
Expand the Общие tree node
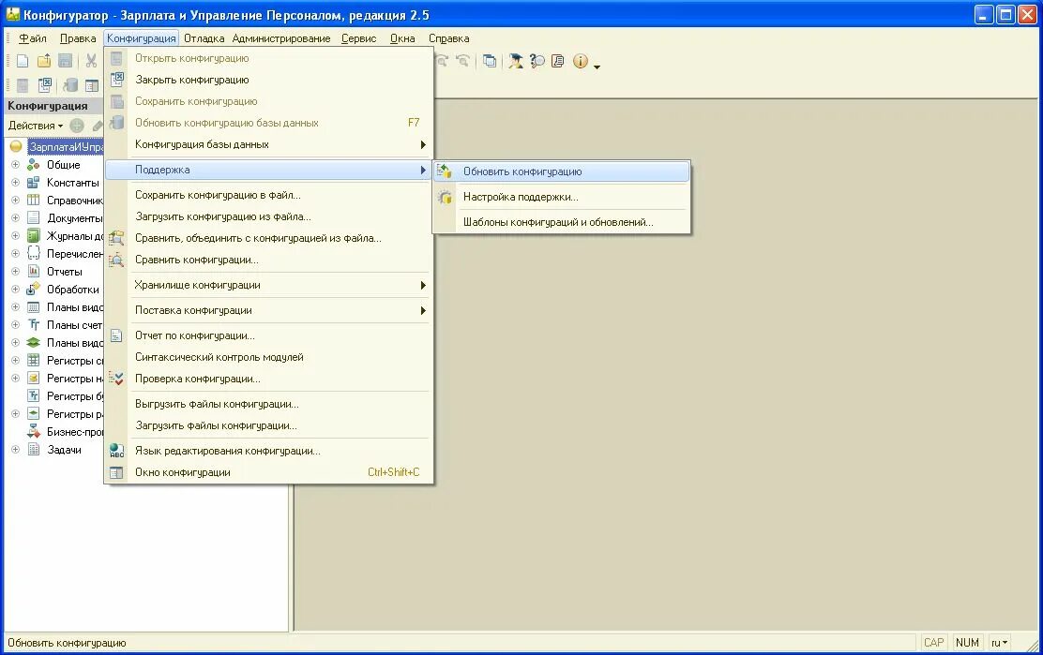[x=15, y=165]
